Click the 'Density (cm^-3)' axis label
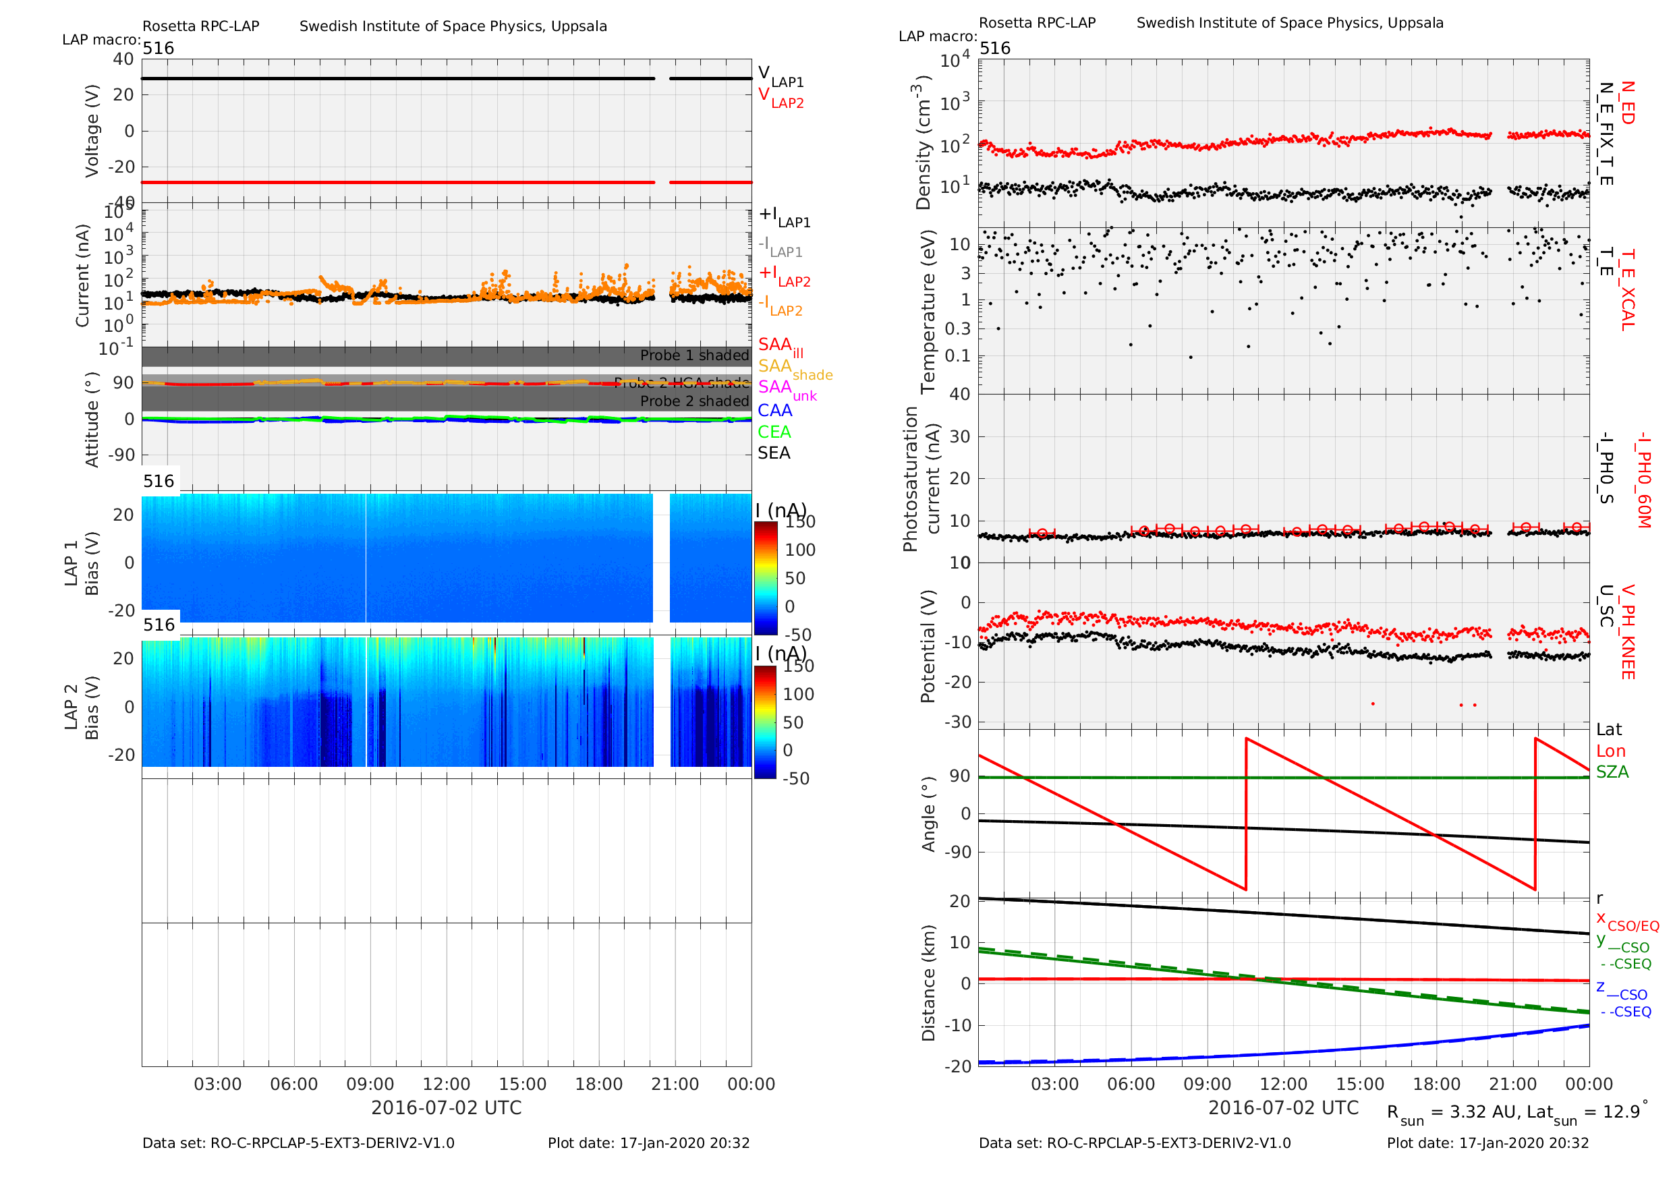 pyautogui.click(x=922, y=143)
